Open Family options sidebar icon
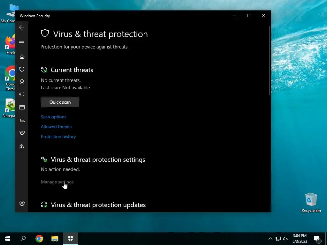The width and height of the screenshot is (327, 245). (x=22, y=146)
